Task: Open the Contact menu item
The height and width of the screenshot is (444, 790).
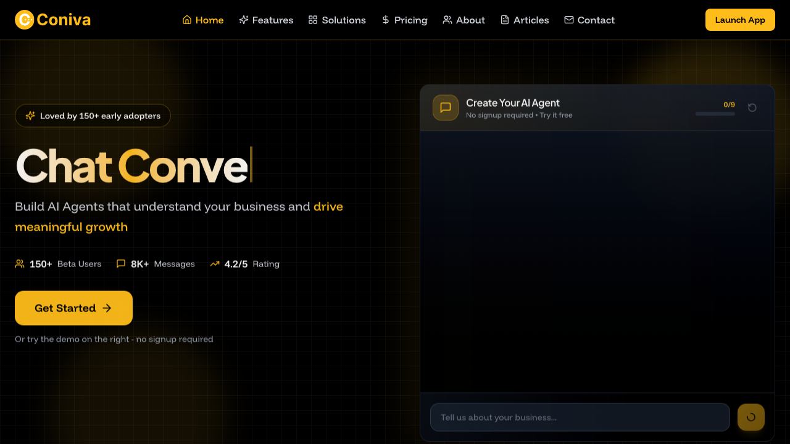Action: click(x=589, y=20)
